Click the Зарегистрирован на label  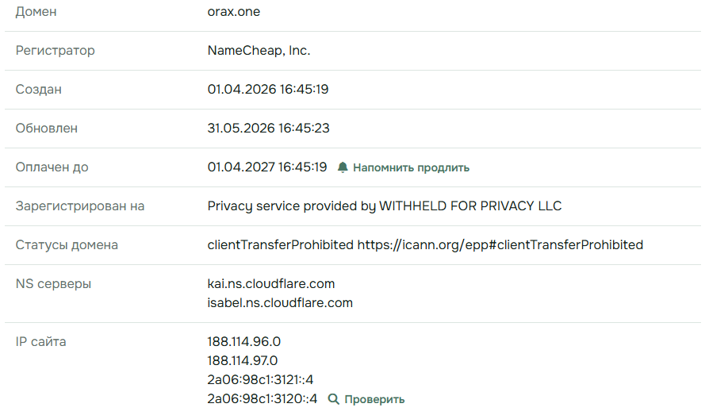pyautogui.click(x=80, y=206)
